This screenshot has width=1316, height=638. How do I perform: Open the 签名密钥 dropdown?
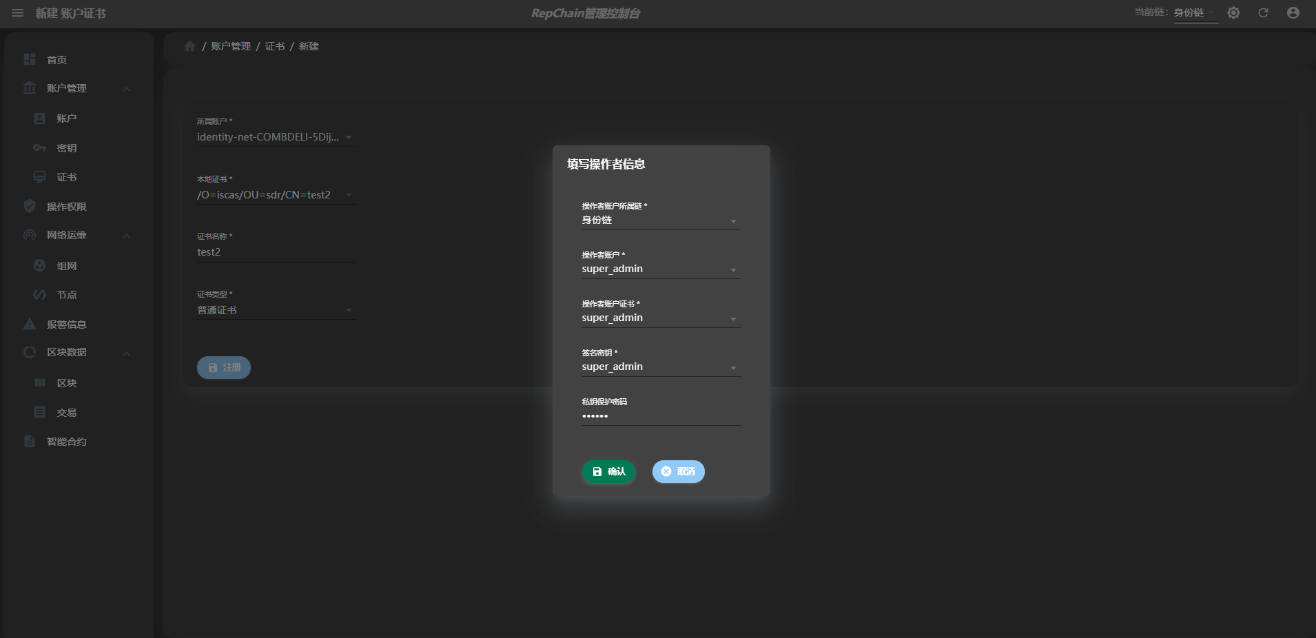pyautogui.click(x=661, y=367)
